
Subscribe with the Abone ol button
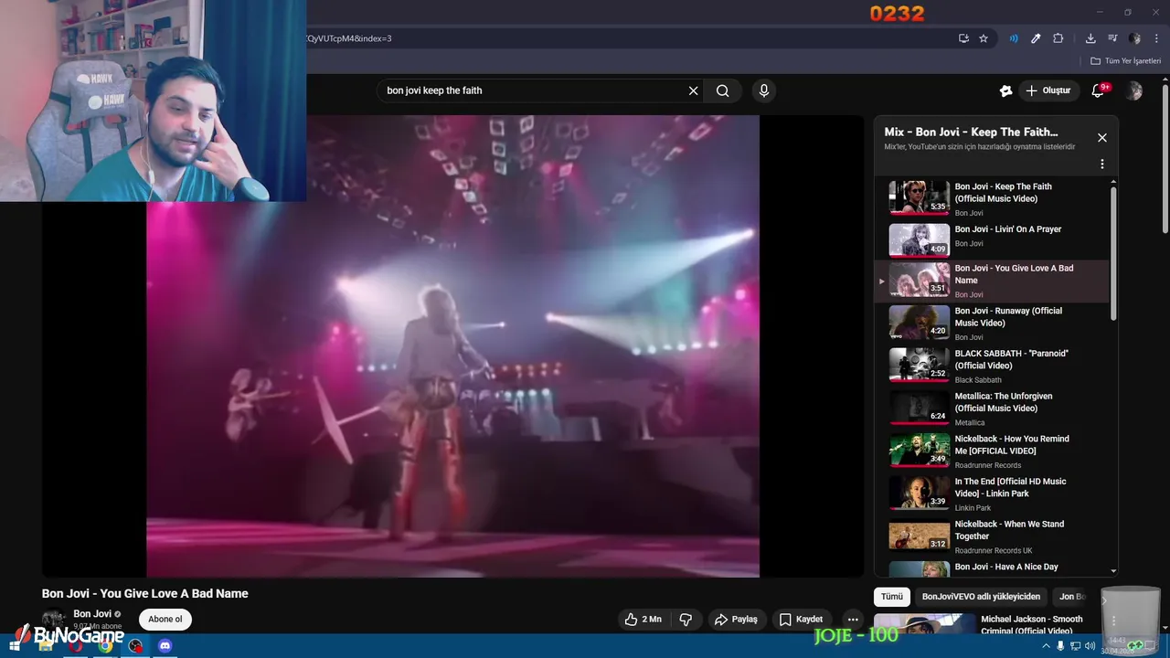(165, 620)
